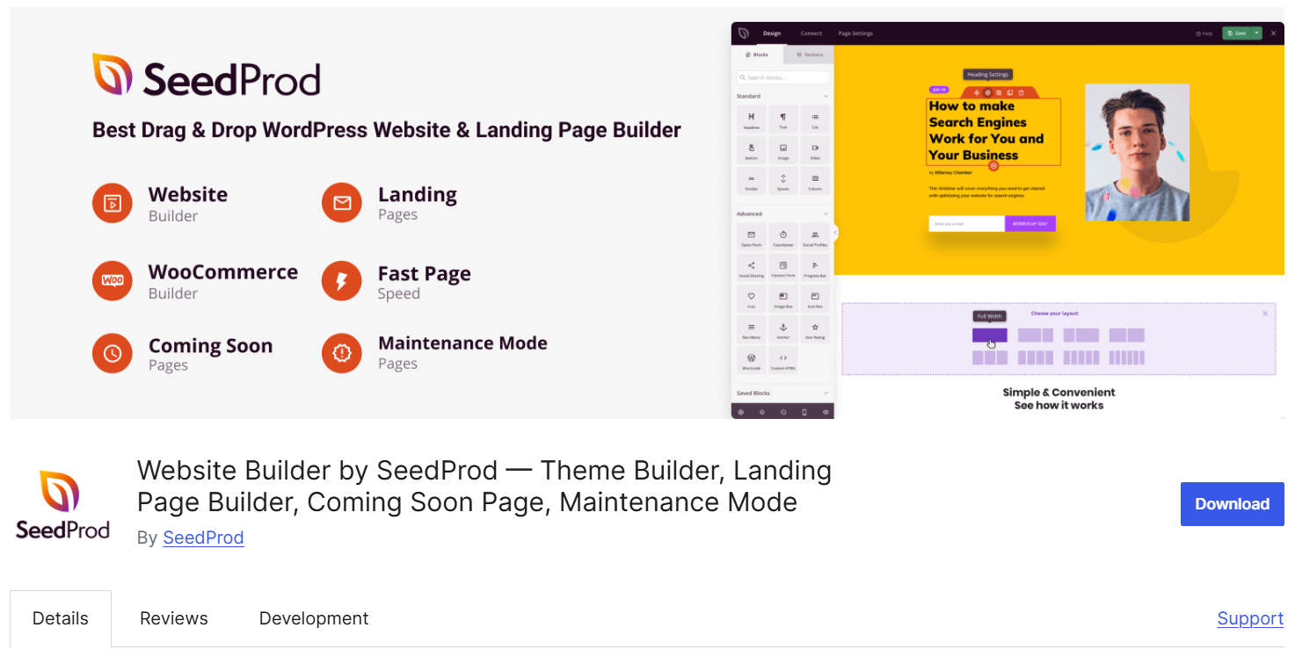The image size is (1295, 671).
Task: Choose the Full Width layout option
Action: tap(990, 335)
